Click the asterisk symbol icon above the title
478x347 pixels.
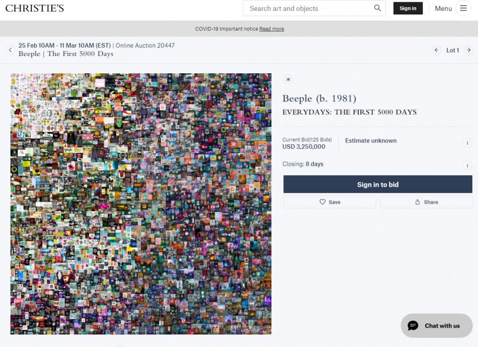click(x=288, y=79)
